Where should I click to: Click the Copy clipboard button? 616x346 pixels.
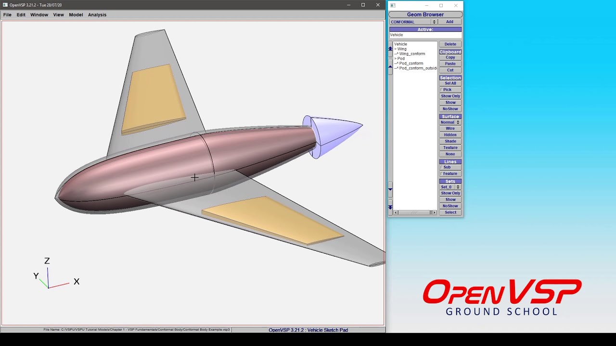tap(450, 57)
